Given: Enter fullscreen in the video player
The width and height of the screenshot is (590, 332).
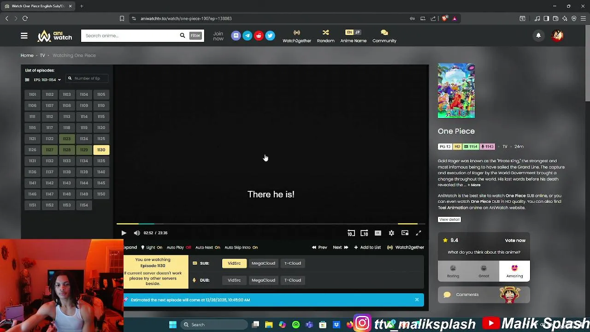Looking at the screenshot, I should click(x=419, y=233).
